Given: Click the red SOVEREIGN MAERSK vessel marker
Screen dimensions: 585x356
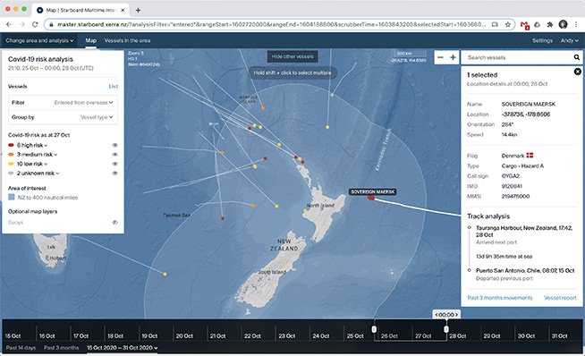Looking at the screenshot, I should [x=371, y=198].
